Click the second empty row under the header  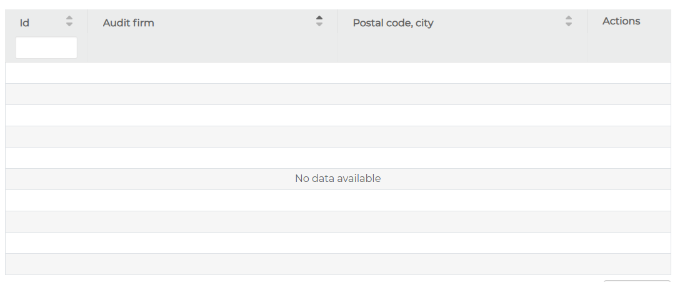[x=337, y=94]
